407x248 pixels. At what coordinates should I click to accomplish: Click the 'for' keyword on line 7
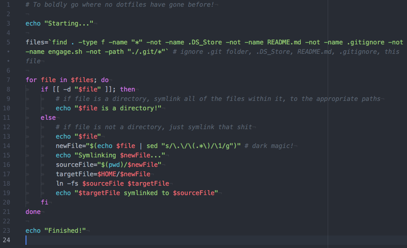pyautogui.click(x=31, y=80)
